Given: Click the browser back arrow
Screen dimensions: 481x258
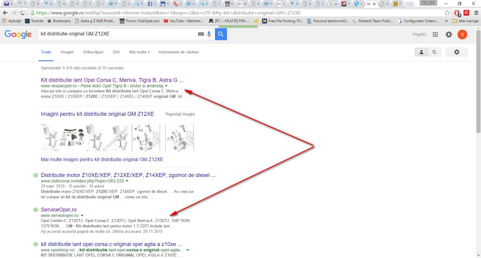Looking at the screenshot, I should pyautogui.click(x=5, y=12).
